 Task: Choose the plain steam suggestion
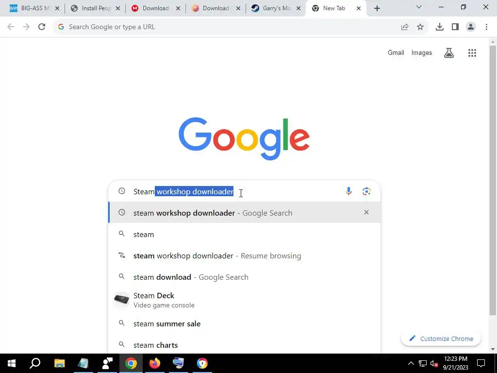coord(245,234)
